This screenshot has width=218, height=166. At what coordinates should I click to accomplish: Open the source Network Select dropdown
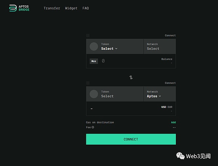tap(153, 49)
